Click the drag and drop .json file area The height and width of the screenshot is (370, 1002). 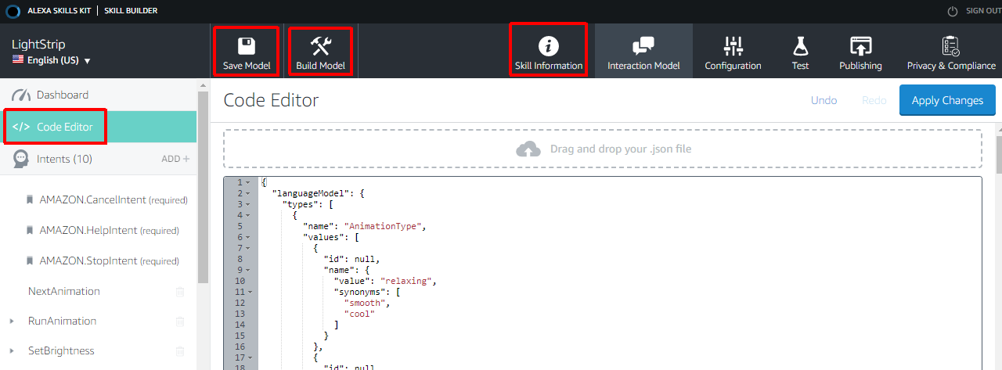pyautogui.click(x=603, y=149)
